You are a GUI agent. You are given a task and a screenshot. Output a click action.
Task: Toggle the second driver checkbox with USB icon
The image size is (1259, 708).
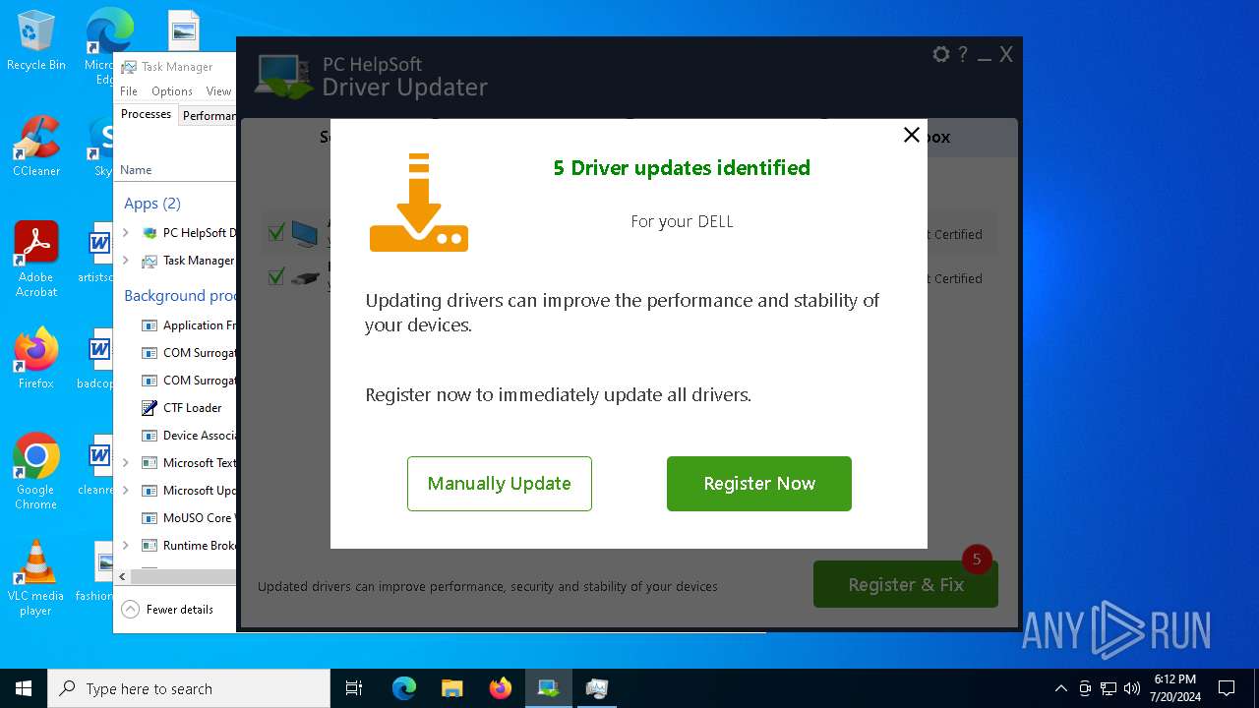coord(276,277)
